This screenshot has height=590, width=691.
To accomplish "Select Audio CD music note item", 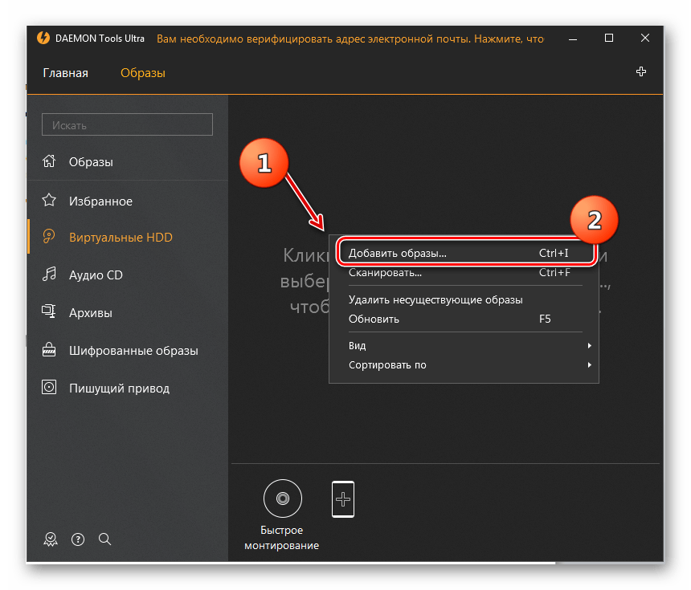I will (96, 275).
